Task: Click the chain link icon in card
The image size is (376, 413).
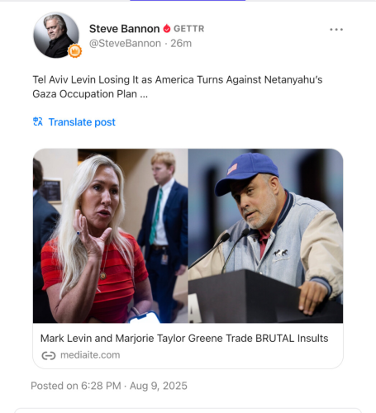Action: pos(49,355)
